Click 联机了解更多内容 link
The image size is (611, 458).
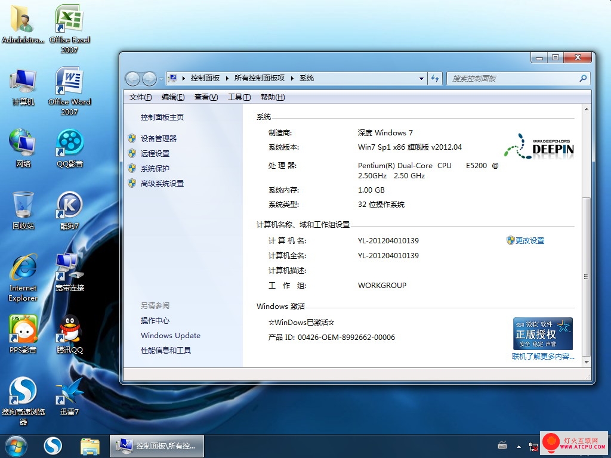(543, 357)
